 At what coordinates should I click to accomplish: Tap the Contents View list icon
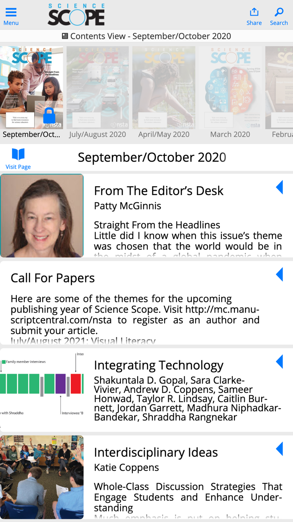pyautogui.click(x=65, y=36)
